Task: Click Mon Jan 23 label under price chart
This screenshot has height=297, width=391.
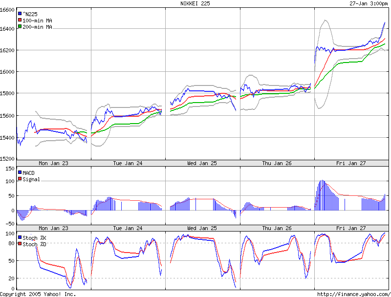Action: coord(53,164)
